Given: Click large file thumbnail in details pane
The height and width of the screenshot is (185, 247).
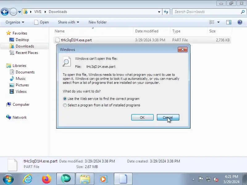Looking at the screenshot, I should tap(12, 165).
